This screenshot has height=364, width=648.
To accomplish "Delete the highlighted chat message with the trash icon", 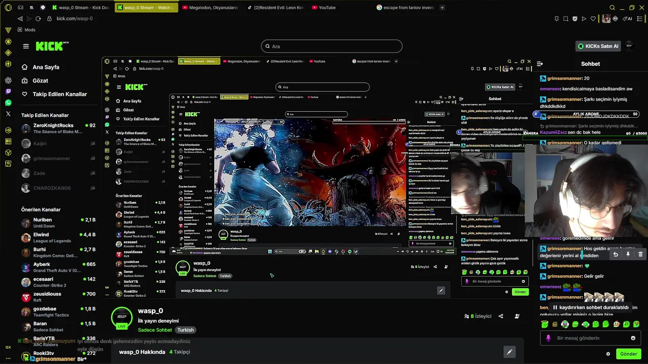I will click(x=640, y=254).
